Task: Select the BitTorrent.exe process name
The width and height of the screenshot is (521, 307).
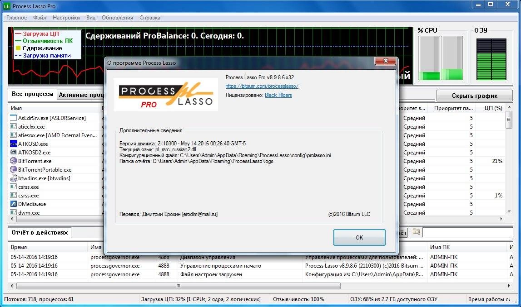Action: point(35,161)
